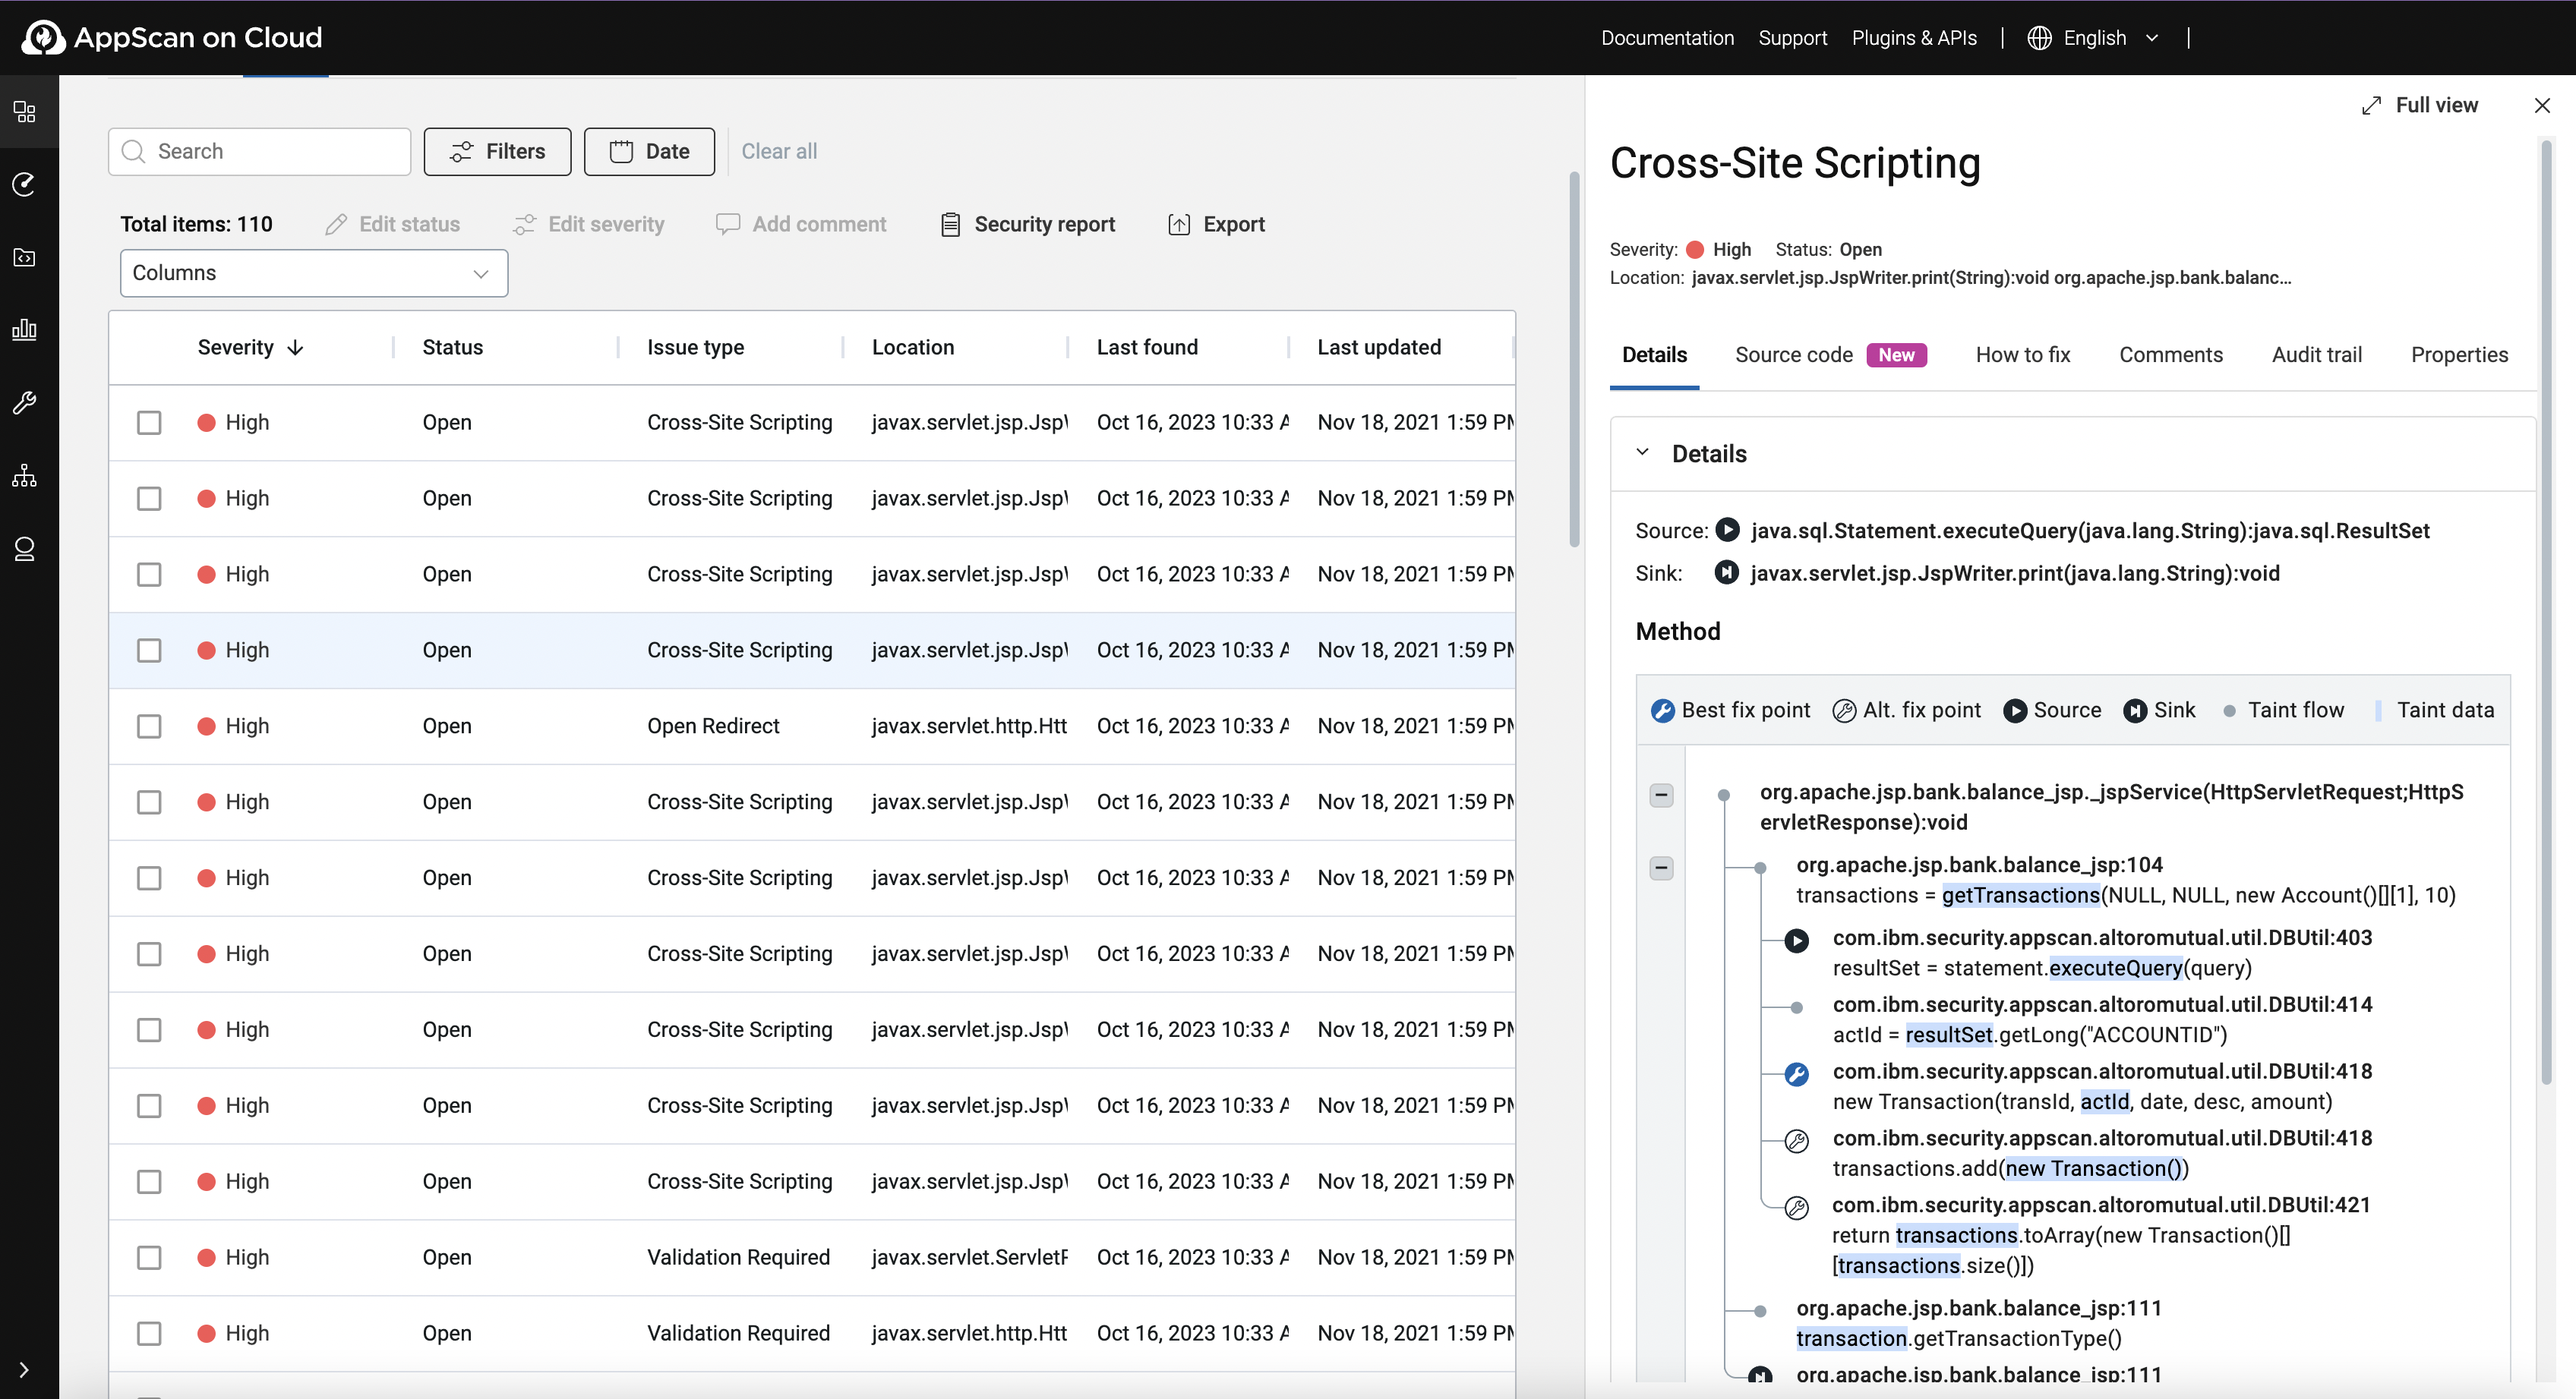Select the Open Redirect row checkbox
Image resolution: width=2576 pixels, height=1399 pixels.
[149, 726]
